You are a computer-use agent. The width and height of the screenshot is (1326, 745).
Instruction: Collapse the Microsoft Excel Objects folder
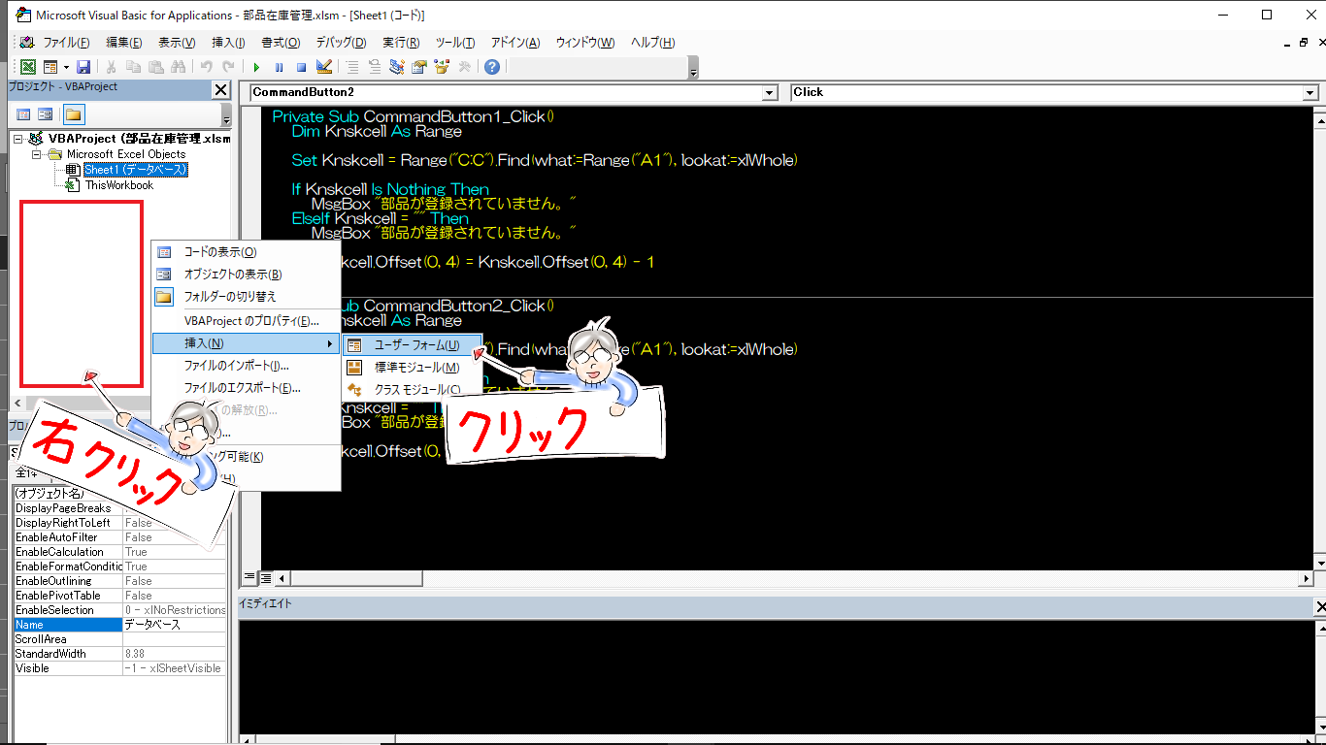pyautogui.click(x=36, y=154)
